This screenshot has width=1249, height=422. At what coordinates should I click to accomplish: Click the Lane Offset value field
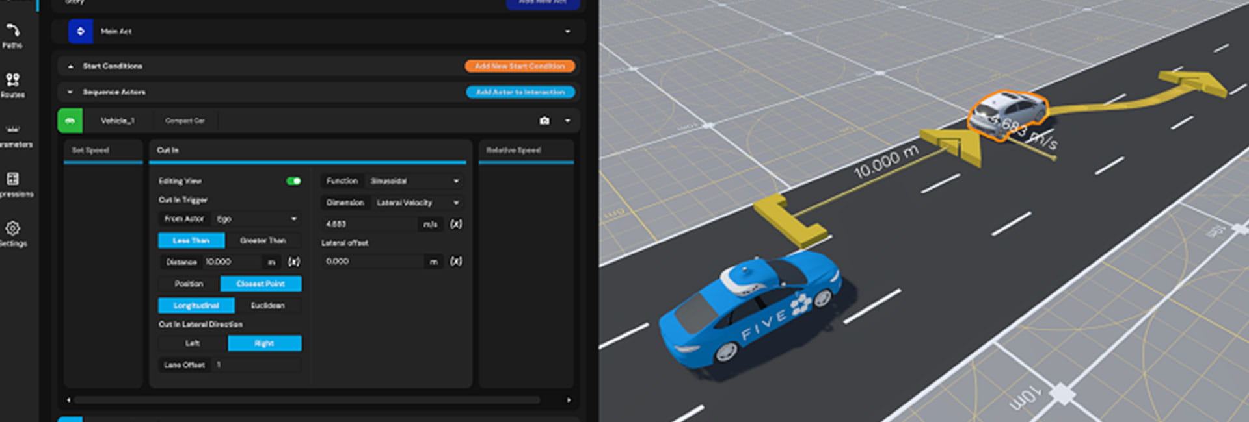click(x=256, y=365)
